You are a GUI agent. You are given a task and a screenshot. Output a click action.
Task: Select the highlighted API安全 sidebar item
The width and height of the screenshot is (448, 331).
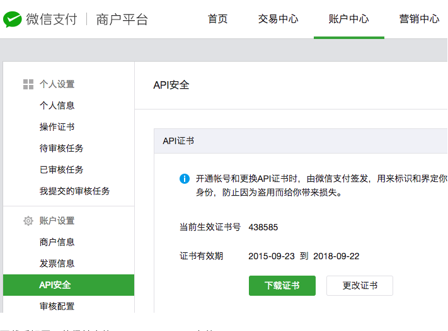pyautogui.click(x=55, y=285)
